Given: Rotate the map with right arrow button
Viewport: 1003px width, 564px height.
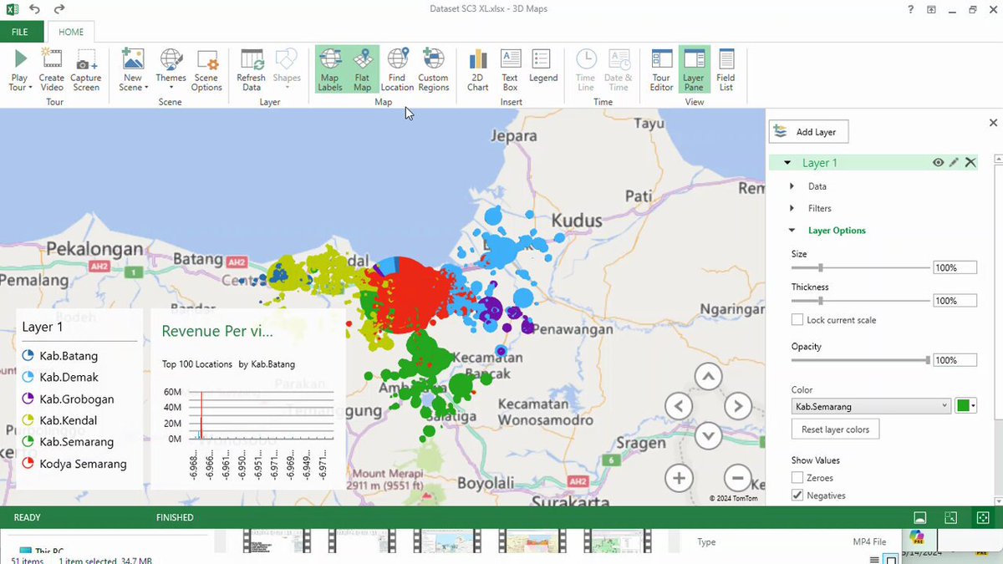Looking at the screenshot, I should click(x=737, y=407).
